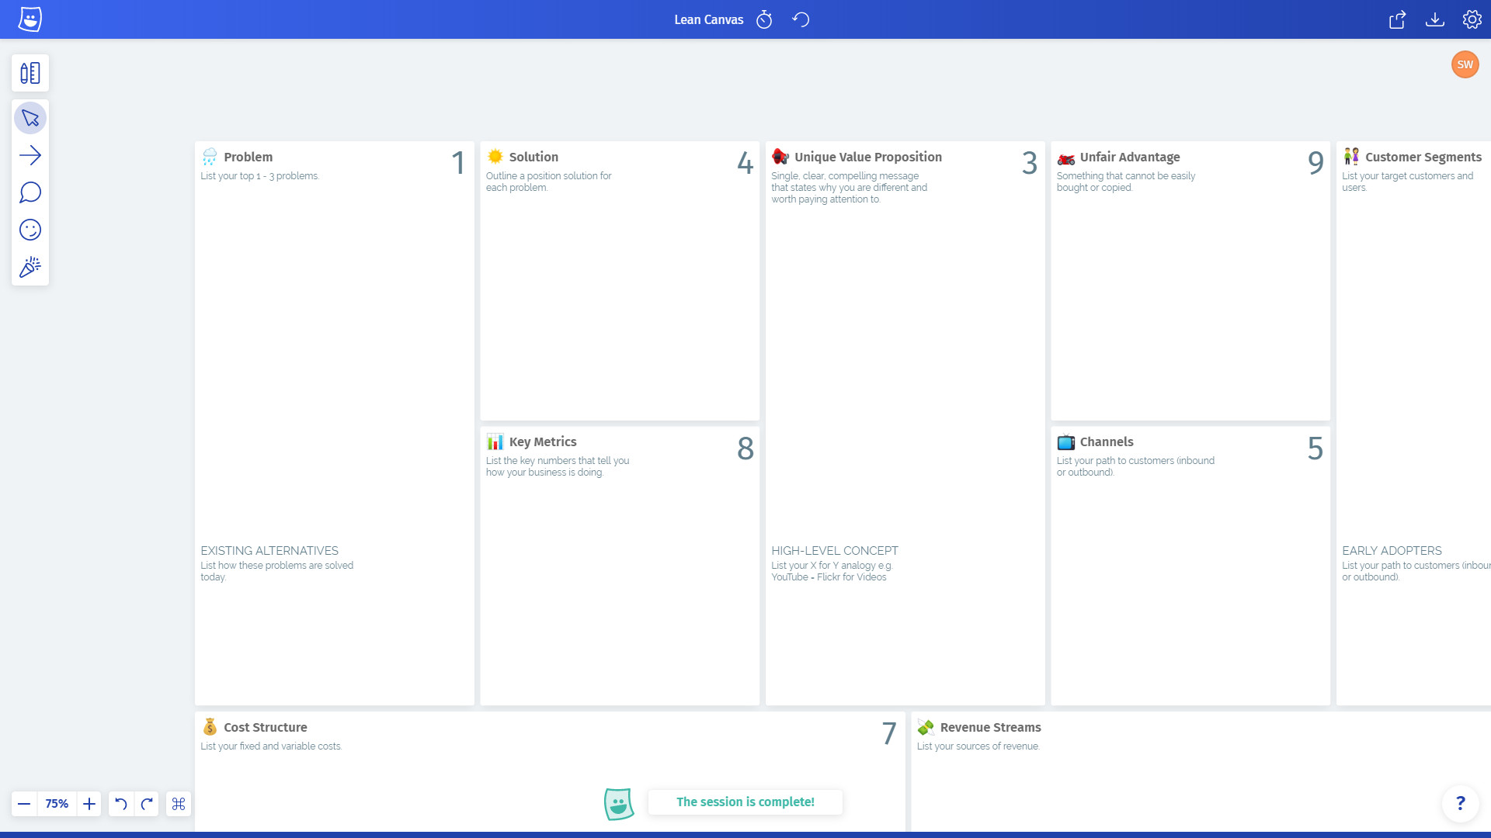
Task: Select the comment bubble tool
Action: pyautogui.click(x=30, y=192)
